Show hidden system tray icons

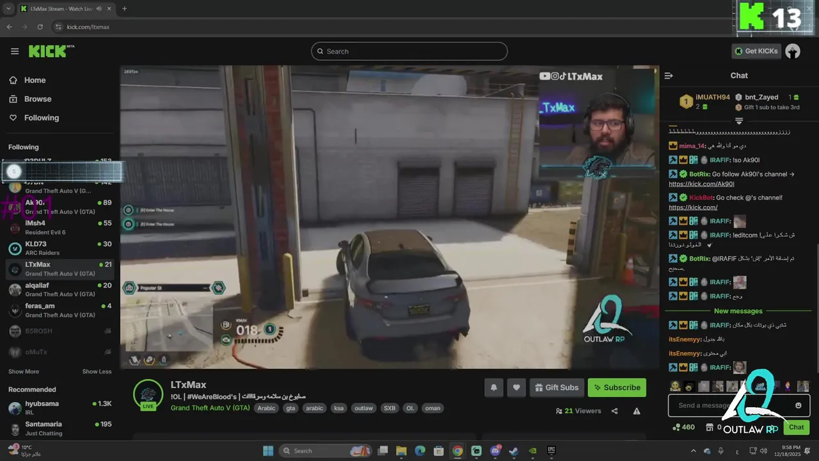(693, 451)
